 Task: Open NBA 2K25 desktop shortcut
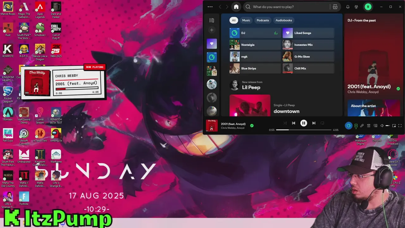56,51
